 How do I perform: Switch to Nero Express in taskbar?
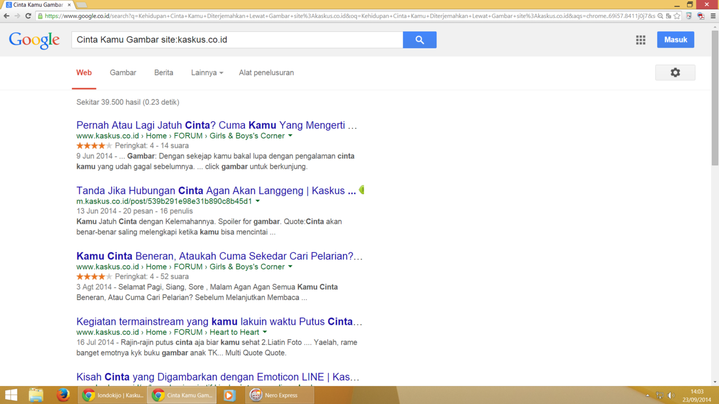tap(281, 395)
